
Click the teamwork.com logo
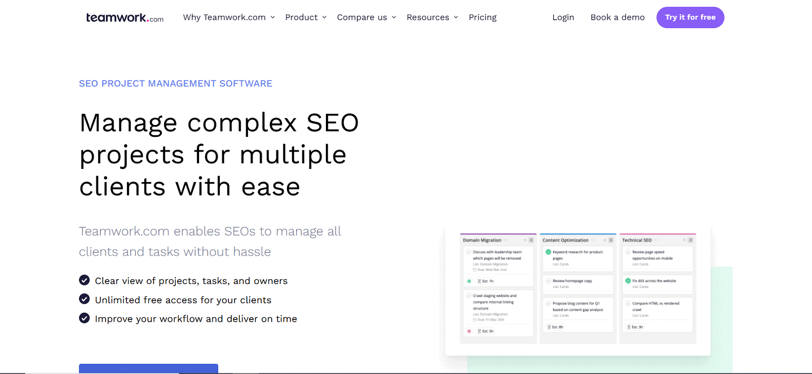[x=124, y=17]
